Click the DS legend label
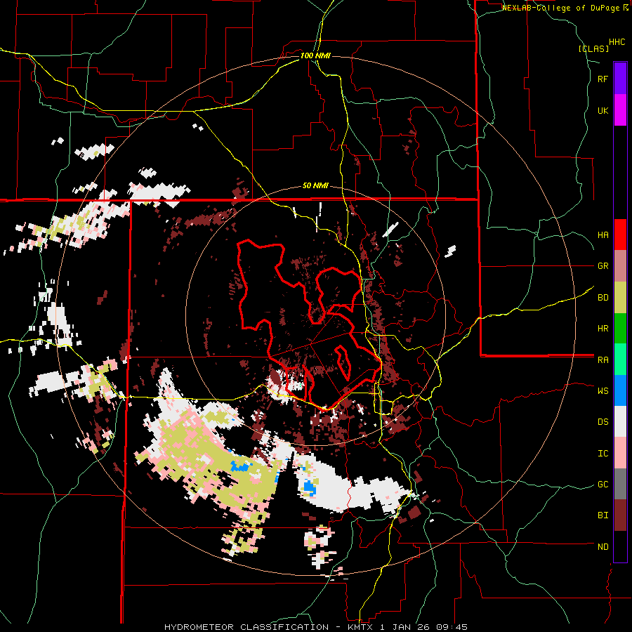 603,422
